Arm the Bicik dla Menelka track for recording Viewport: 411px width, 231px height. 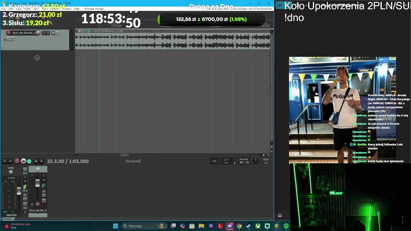pos(9,33)
